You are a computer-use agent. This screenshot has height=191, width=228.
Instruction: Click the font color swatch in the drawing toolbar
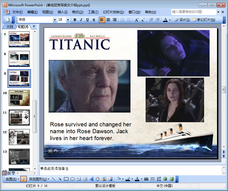[137, 179]
